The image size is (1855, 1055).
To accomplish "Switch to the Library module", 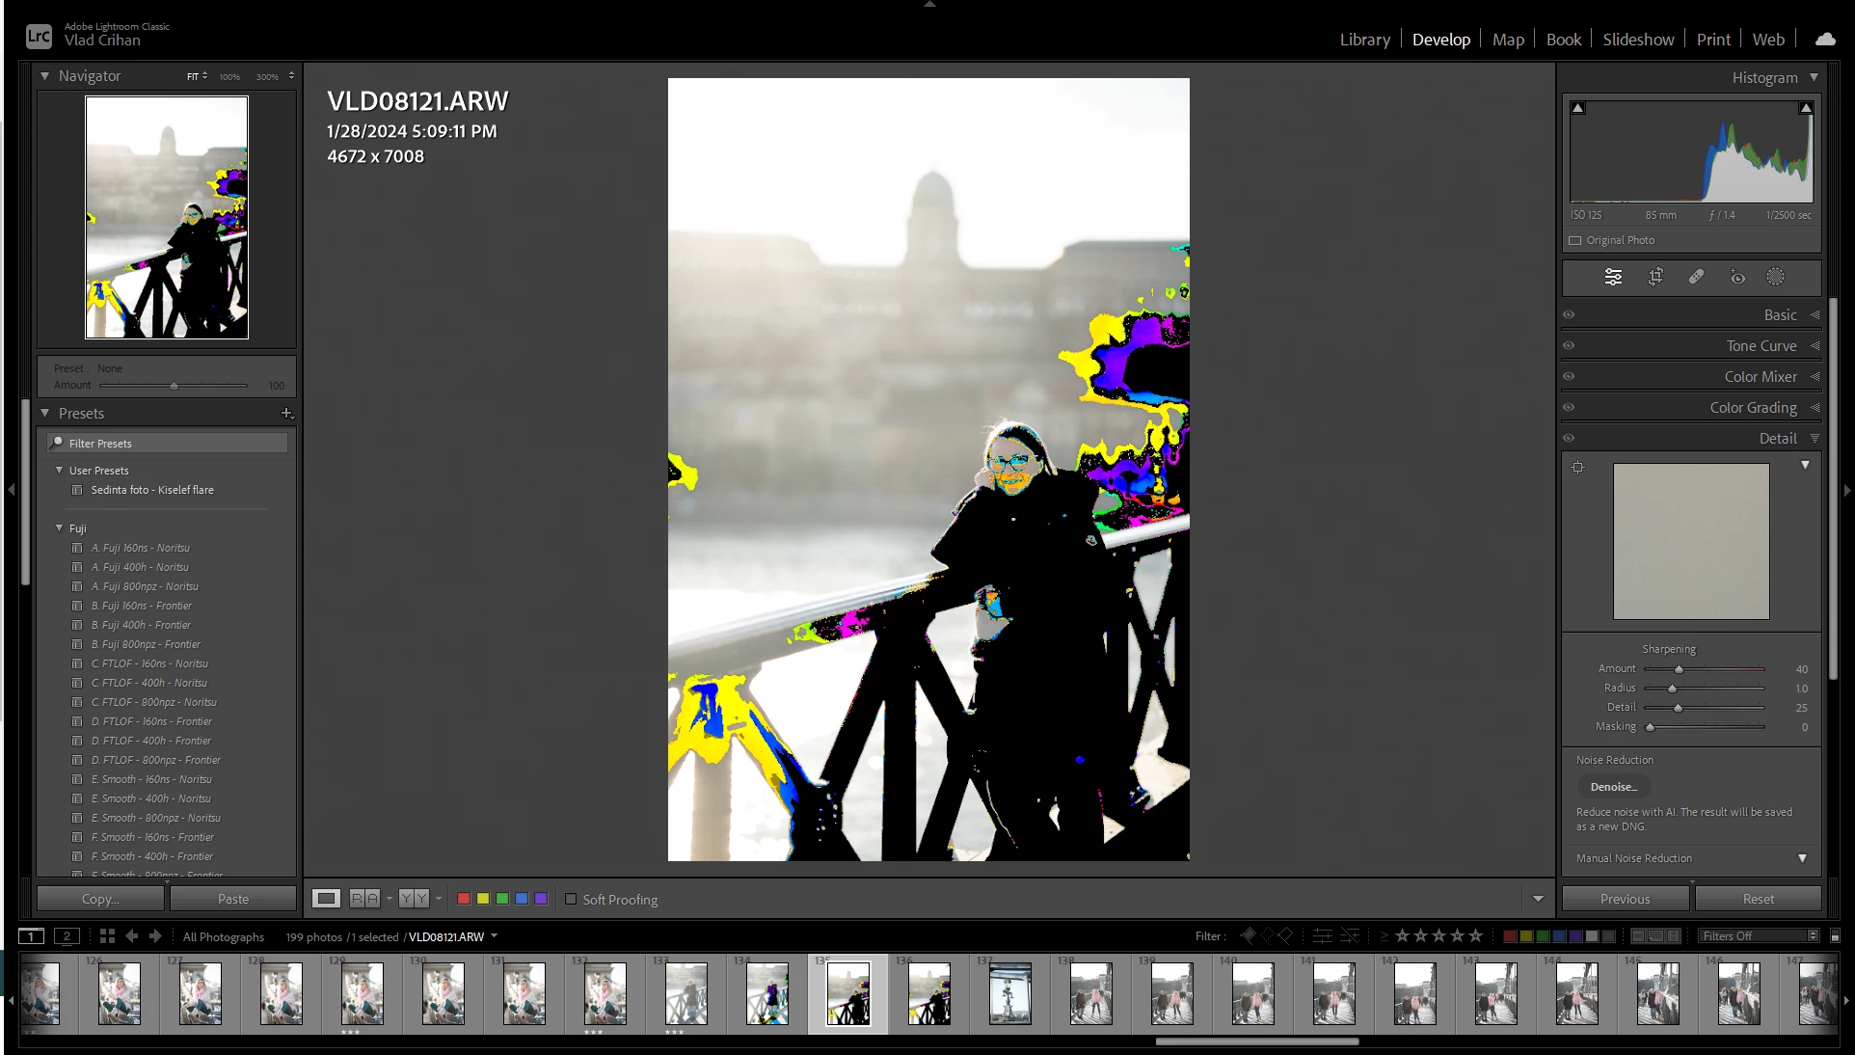I will pos(1364,40).
